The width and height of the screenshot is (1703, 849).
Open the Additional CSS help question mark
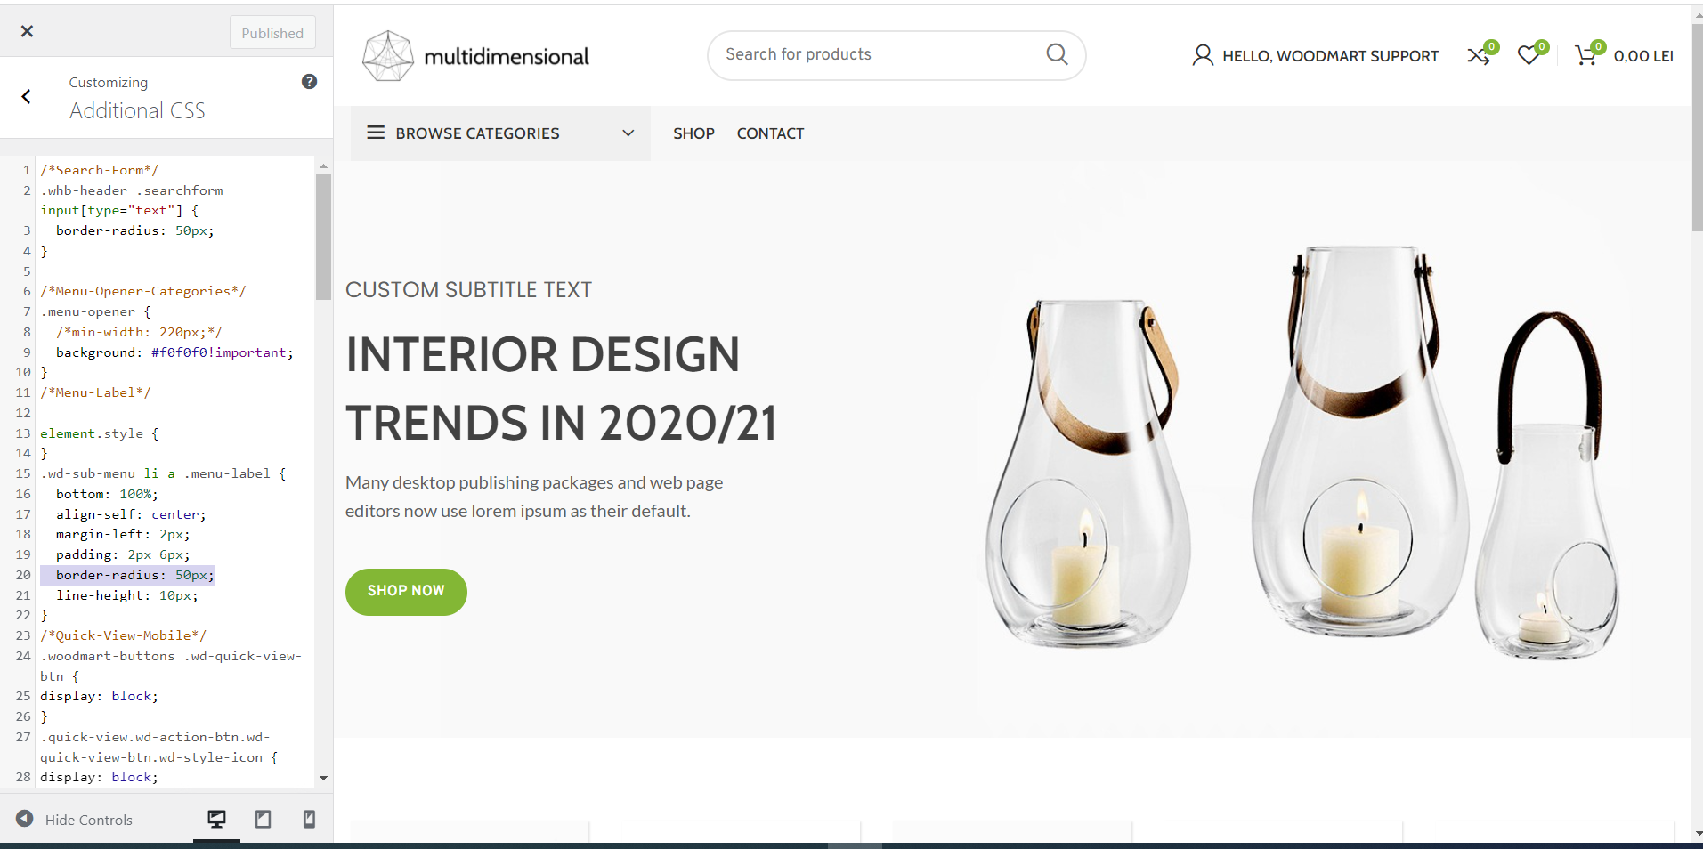coord(309,82)
